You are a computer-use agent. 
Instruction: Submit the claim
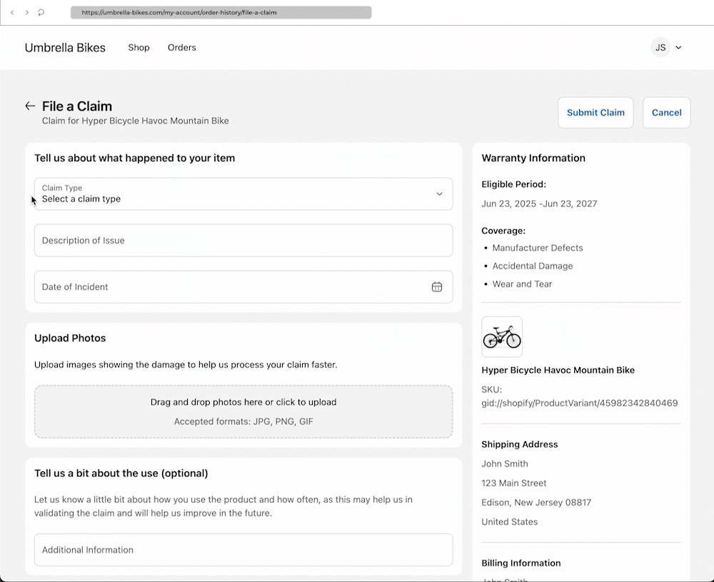click(595, 113)
